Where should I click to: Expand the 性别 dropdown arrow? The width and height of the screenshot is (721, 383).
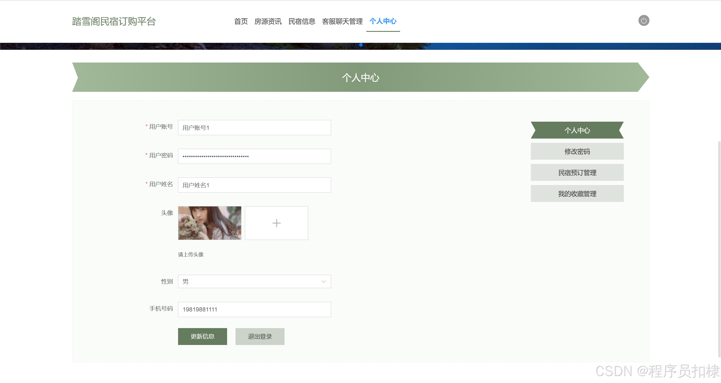coord(323,282)
